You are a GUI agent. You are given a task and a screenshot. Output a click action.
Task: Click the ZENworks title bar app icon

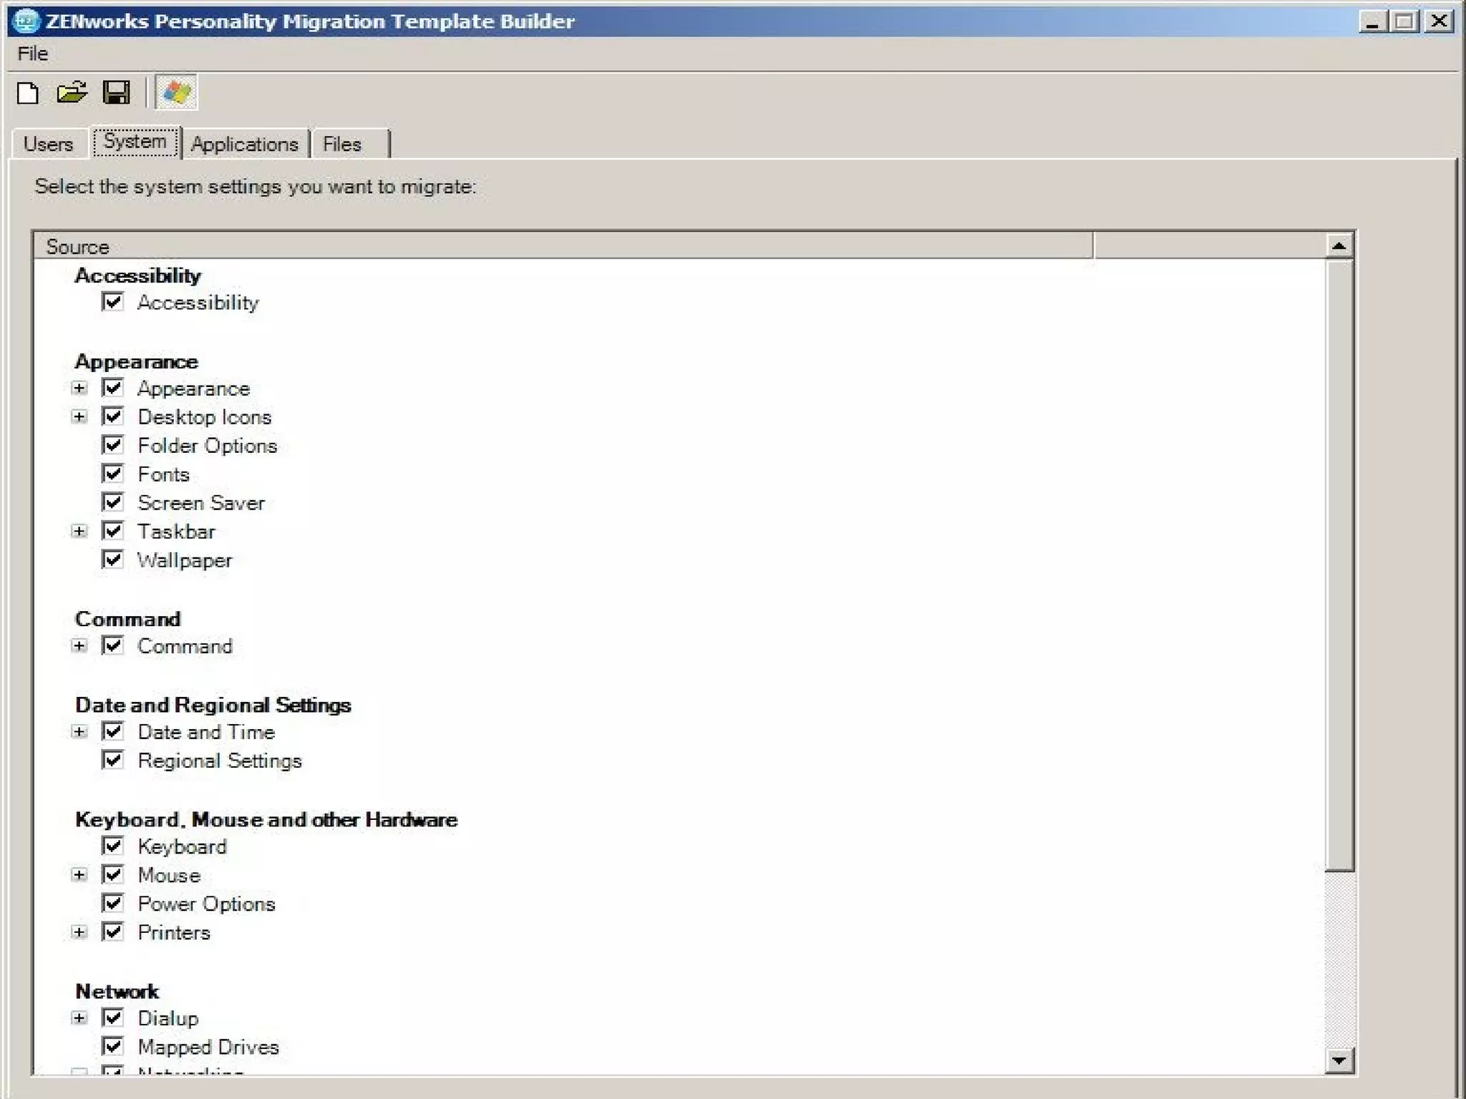(x=26, y=21)
